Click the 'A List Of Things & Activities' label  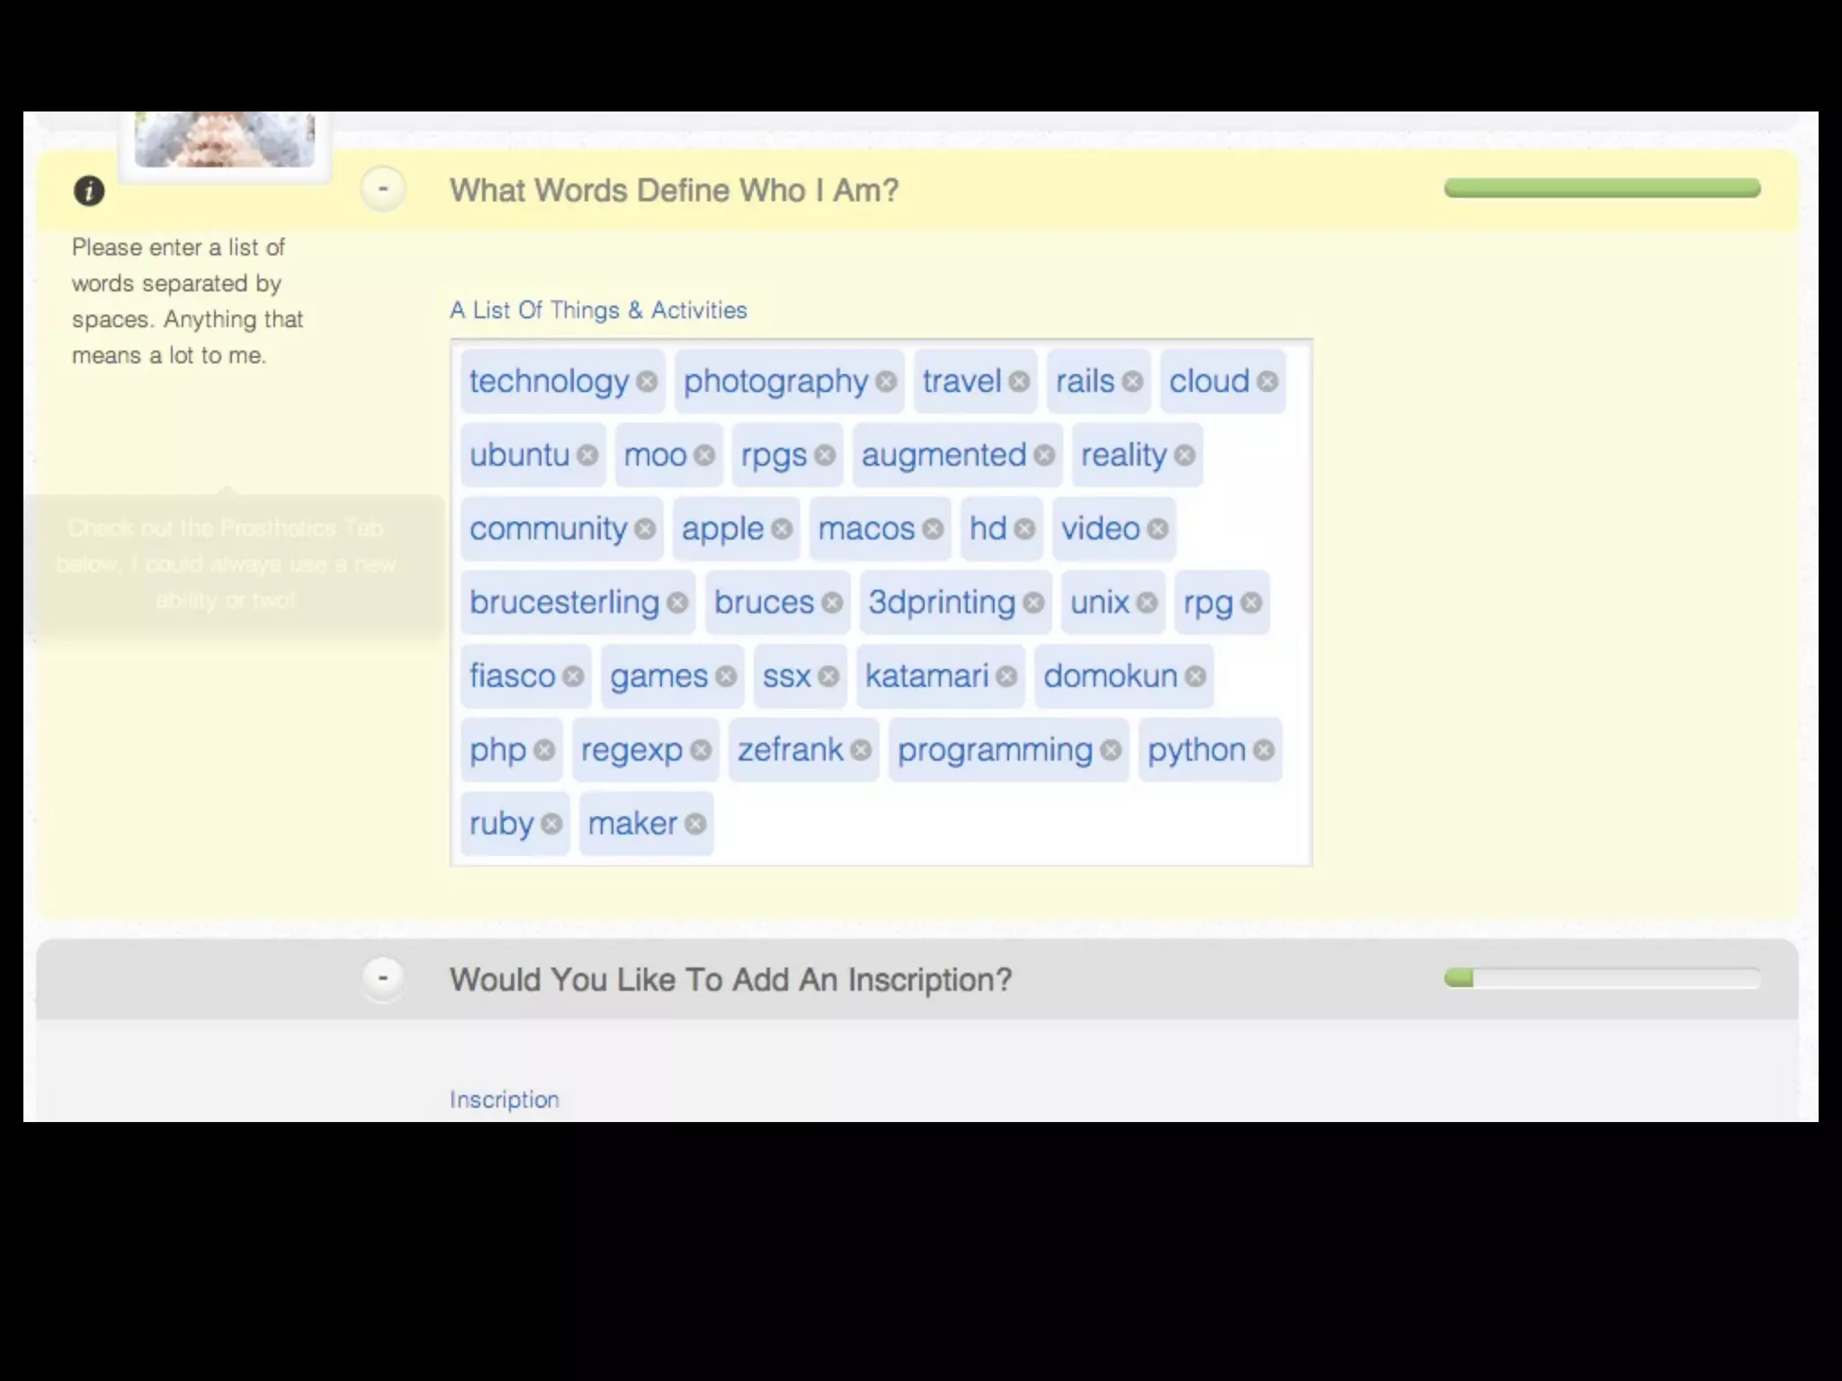click(598, 310)
